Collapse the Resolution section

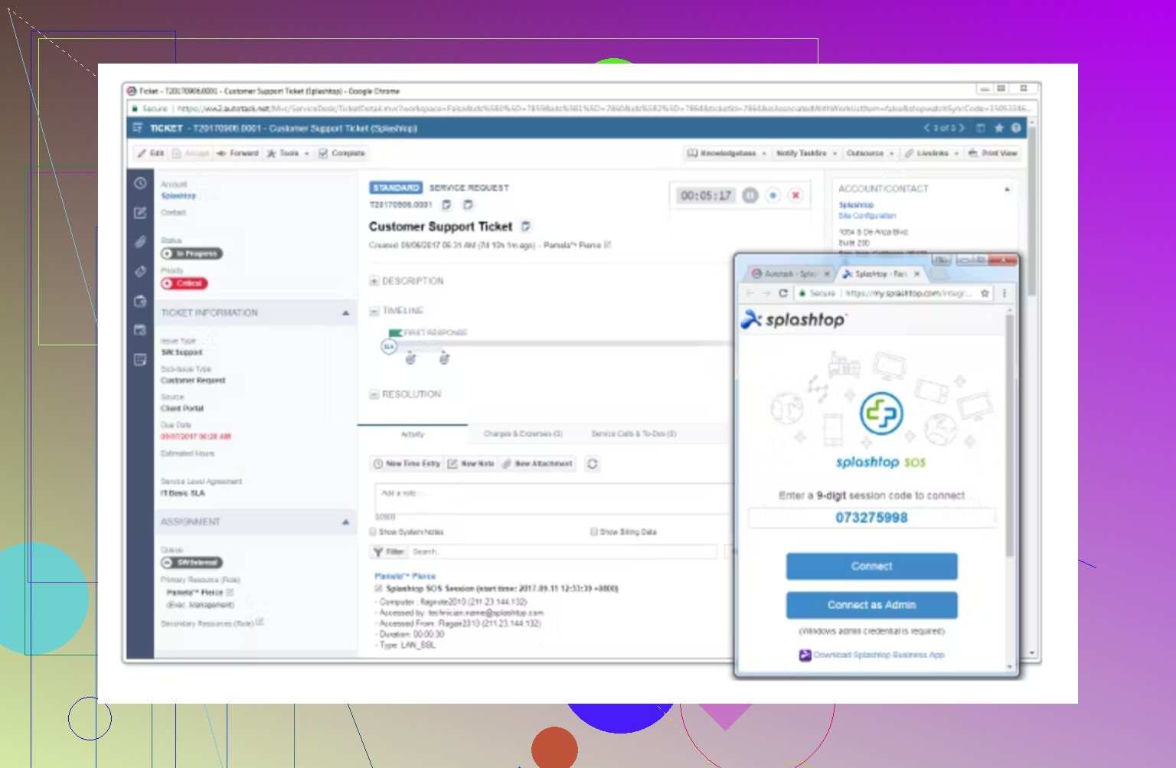(374, 394)
